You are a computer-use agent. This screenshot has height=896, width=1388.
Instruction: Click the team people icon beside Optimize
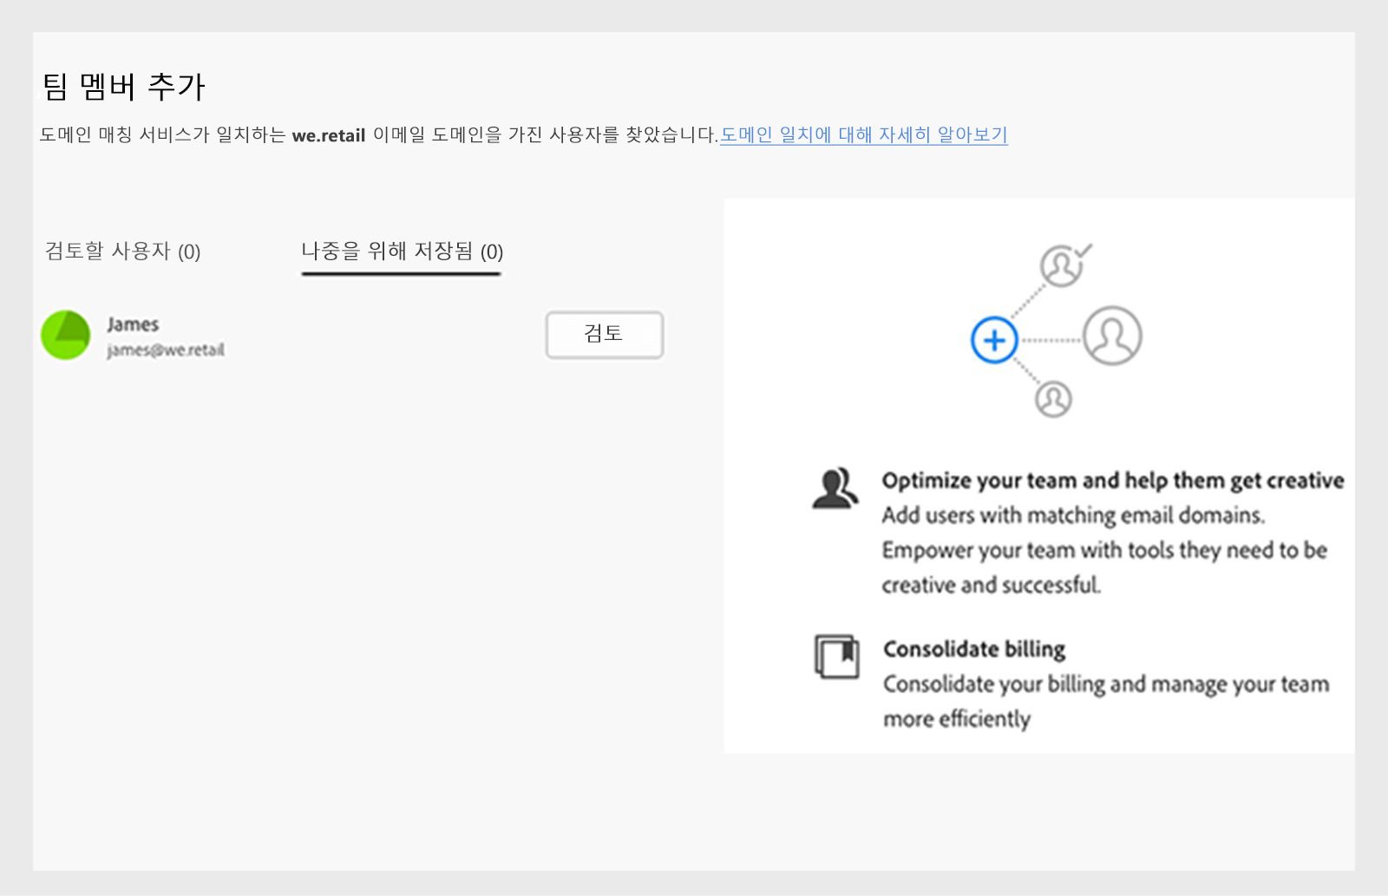point(835,488)
